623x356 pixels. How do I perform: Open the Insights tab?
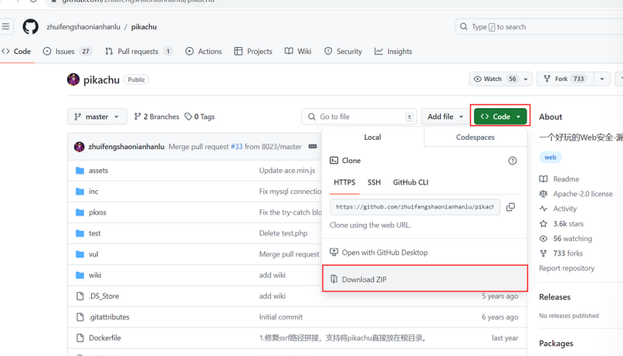pos(394,51)
